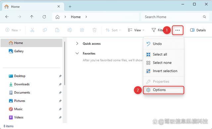Viewport: 212px width, 129px height.
Task: Click the Copy icon in the toolbar
Action: (45, 30)
